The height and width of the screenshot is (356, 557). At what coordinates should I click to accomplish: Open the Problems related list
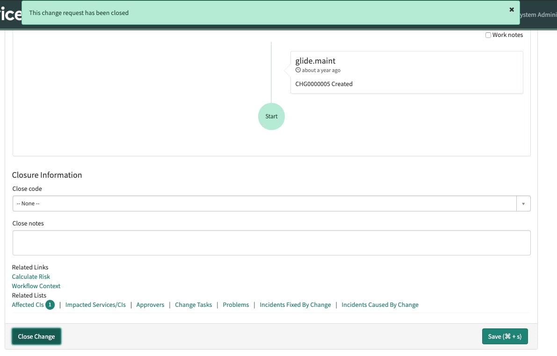point(236,305)
